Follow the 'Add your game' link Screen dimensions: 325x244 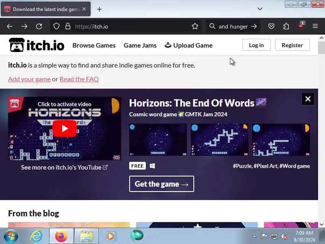click(29, 79)
